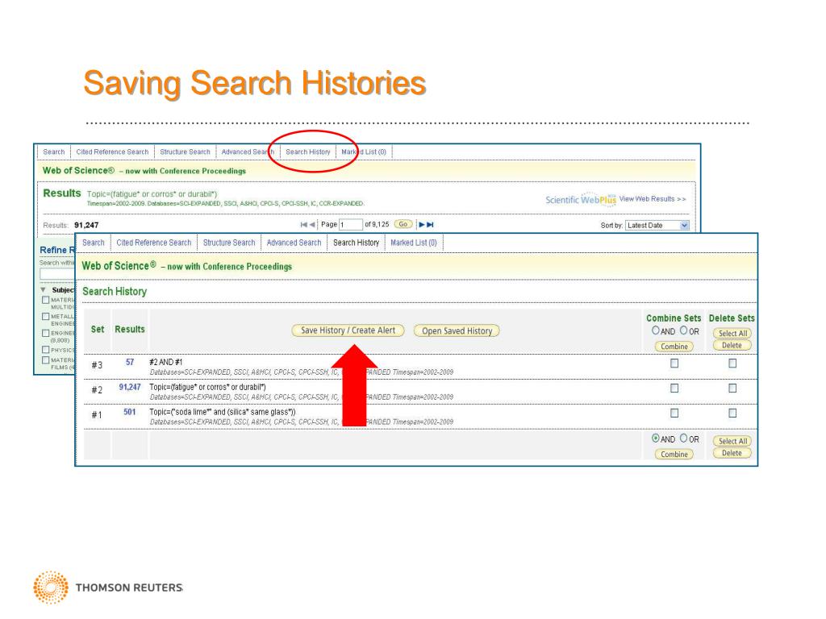Image resolution: width=826 pixels, height=619 pixels.
Task: Select bottom AND radio button
Action: coord(655,438)
